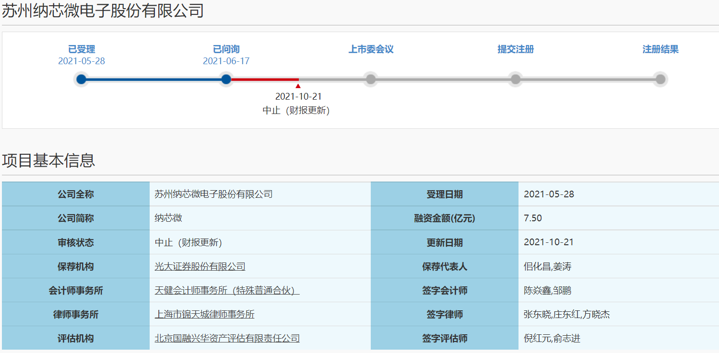The height and width of the screenshot is (353, 719).
Task: Click the 更新日期 value 2021-10-21
Action: [549, 242]
